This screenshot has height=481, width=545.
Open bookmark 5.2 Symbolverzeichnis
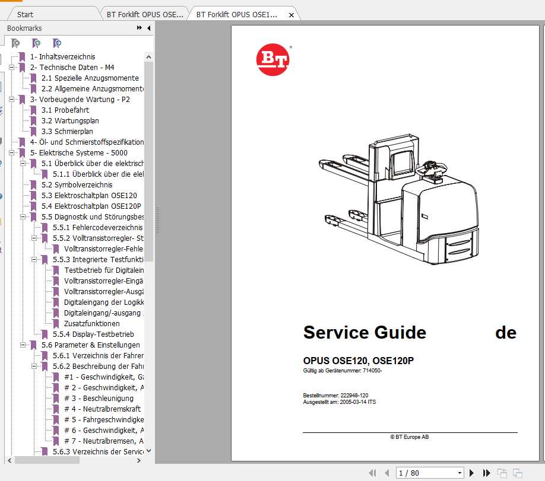click(77, 185)
